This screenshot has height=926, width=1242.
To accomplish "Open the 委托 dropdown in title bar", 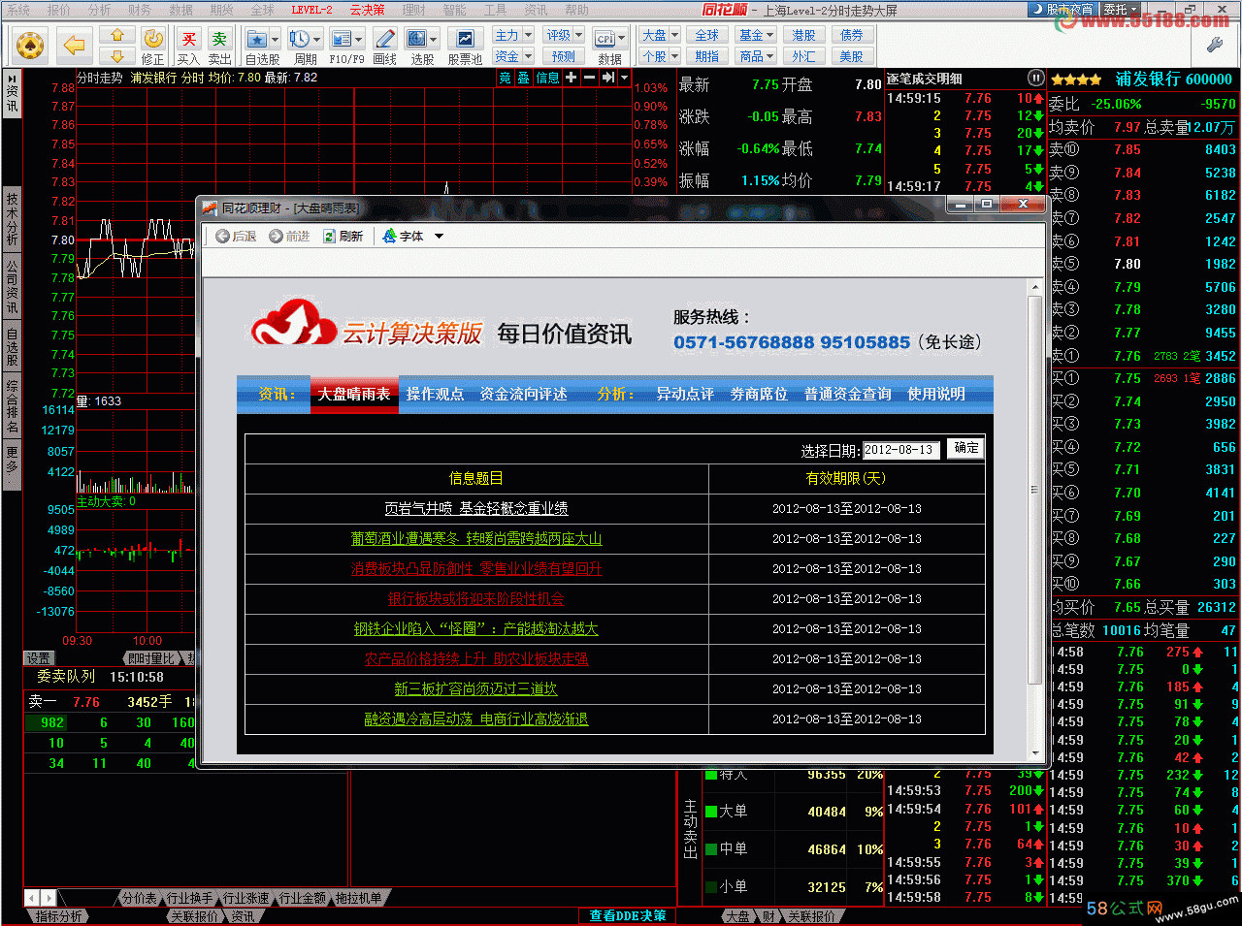I will [x=1121, y=10].
